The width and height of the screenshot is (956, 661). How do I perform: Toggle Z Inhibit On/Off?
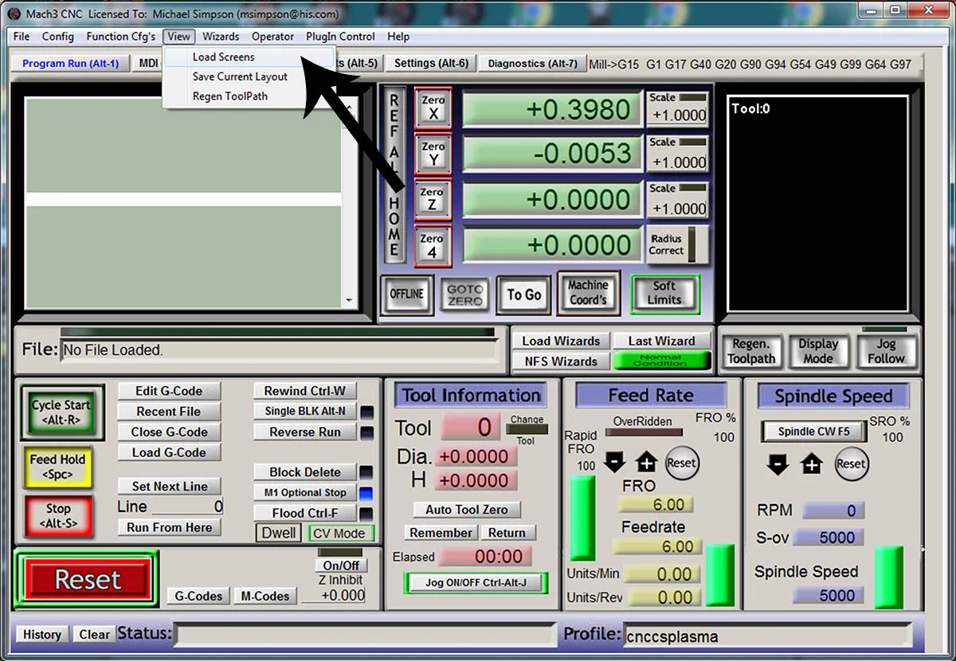click(x=341, y=565)
